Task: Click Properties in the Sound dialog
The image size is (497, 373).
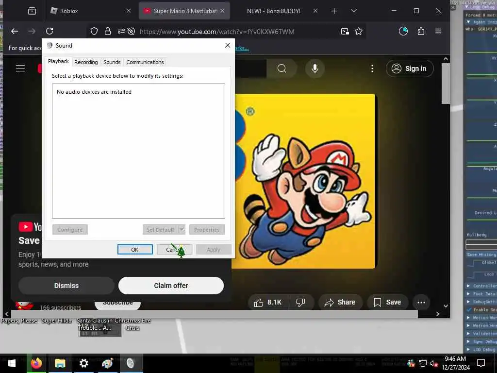Action: click(207, 229)
